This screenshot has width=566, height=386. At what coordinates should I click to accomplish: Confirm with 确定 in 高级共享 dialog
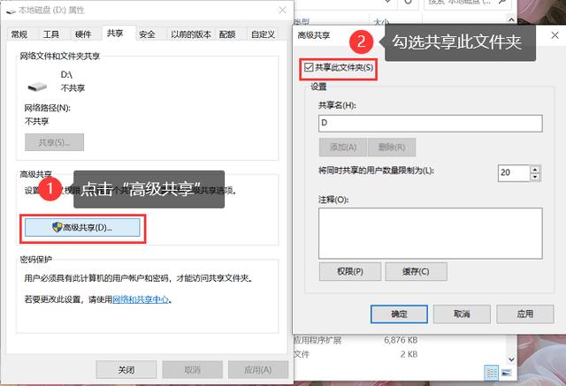coord(399,314)
